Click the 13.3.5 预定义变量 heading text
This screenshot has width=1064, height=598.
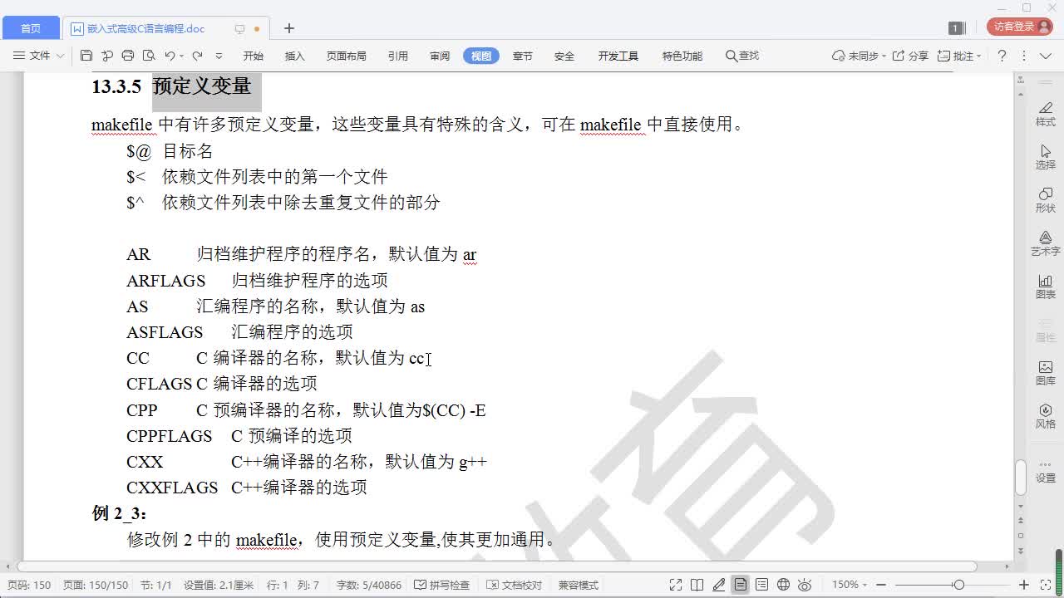click(x=171, y=86)
